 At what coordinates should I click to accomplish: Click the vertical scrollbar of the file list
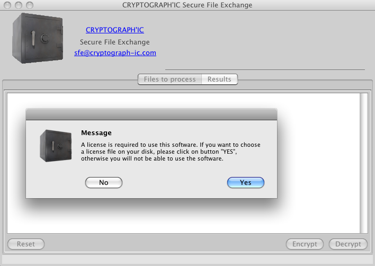[363, 159]
